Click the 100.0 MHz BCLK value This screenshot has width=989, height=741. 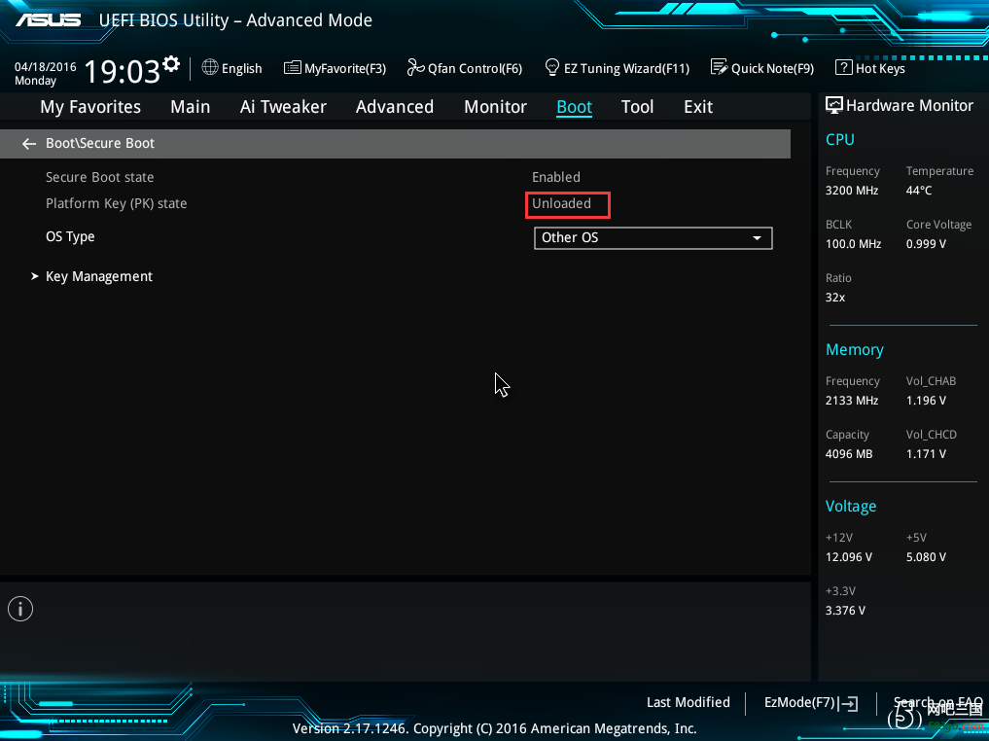[854, 244]
